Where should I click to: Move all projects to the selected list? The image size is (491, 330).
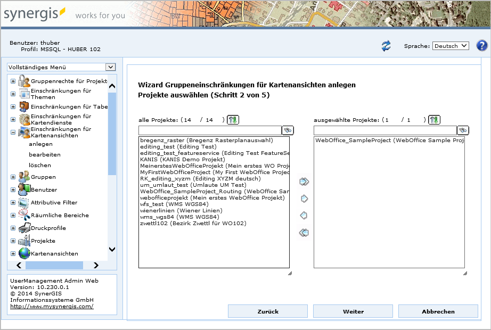[x=304, y=182]
